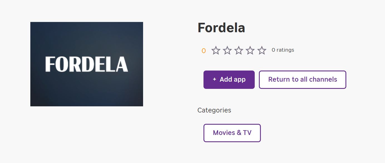Image resolution: width=385 pixels, height=163 pixels.
Task: Click the Fordela channel thumbnail image
Action: coord(87,89)
